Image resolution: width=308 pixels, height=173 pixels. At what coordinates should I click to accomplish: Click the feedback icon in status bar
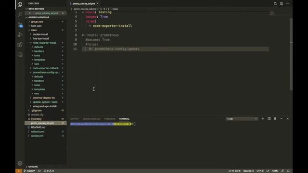point(282,171)
